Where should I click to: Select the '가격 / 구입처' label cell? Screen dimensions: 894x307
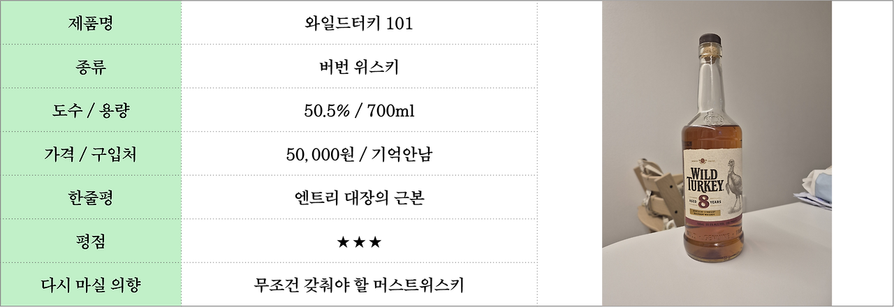click(x=91, y=153)
